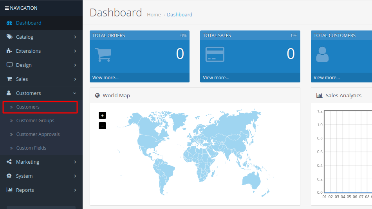Click the user icon in Total Customers
This screenshot has width=372, height=209.
pyautogui.click(x=322, y=54)
